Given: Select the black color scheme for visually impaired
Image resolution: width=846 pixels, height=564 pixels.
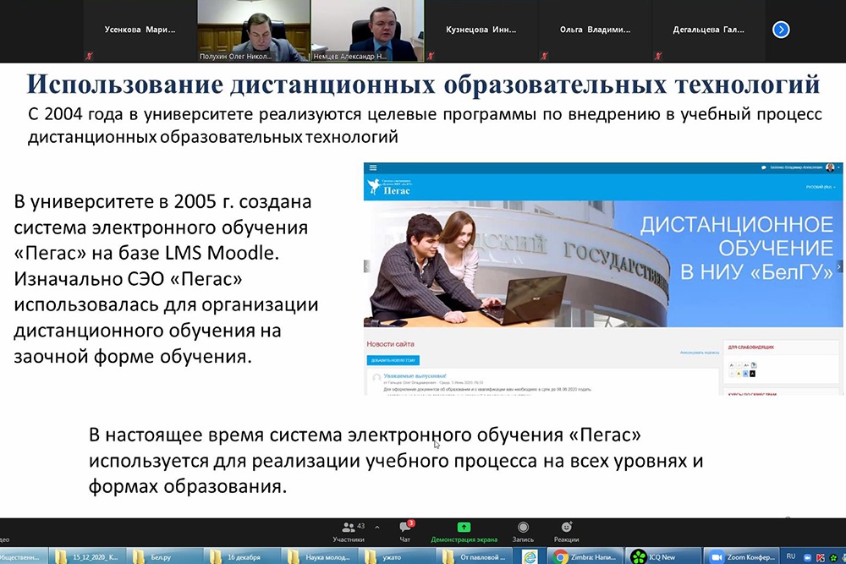Looking at the screenshot, I should pos(752,373).
